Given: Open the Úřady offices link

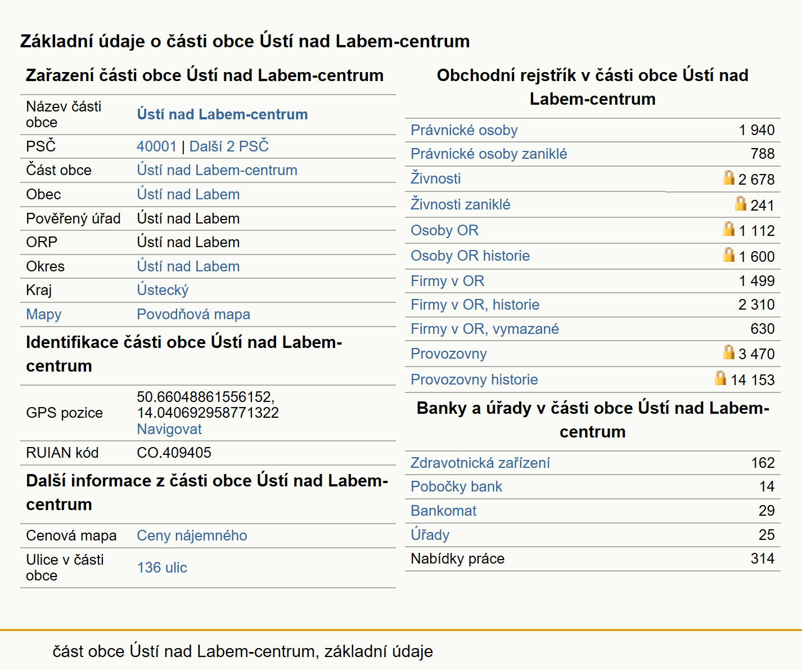Looking at the screenshot, I should (430, 534).
